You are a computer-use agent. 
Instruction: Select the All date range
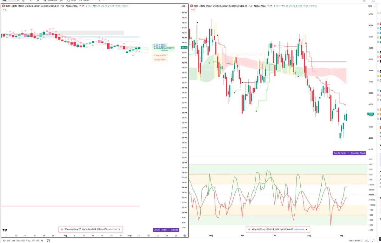click(42, 241)
